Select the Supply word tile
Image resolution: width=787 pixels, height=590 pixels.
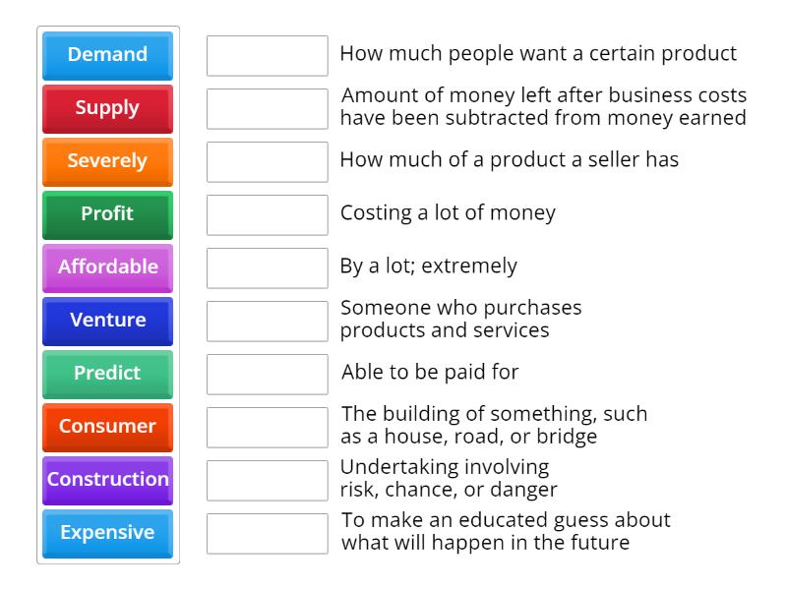point(106,108)
